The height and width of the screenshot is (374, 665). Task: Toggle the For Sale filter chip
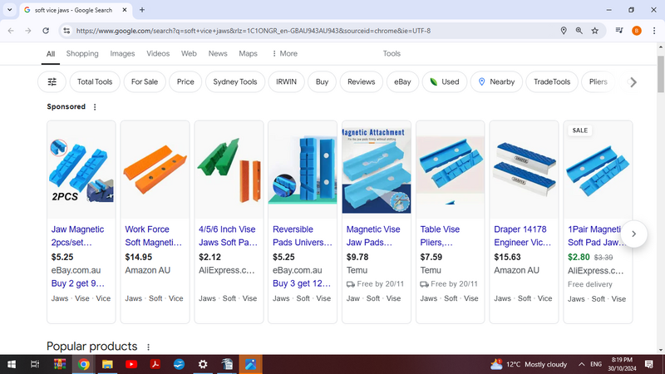[x=144, y=82]
